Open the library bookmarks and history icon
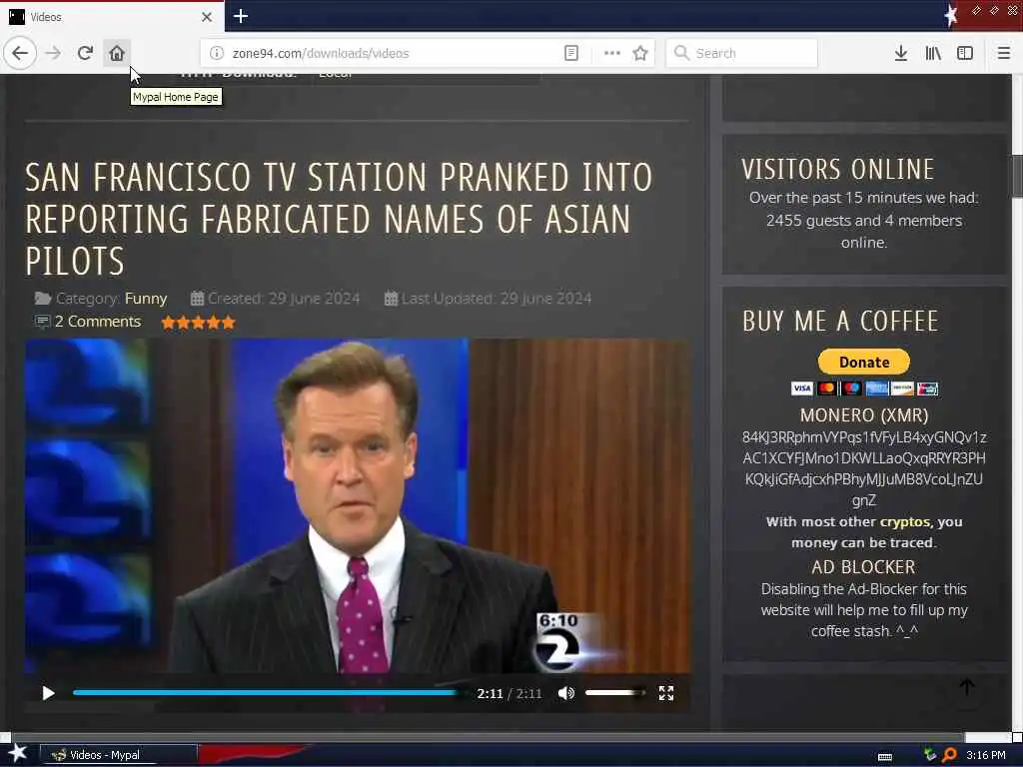The width and height of the screenshot is (1023, 767). (933, 53)
